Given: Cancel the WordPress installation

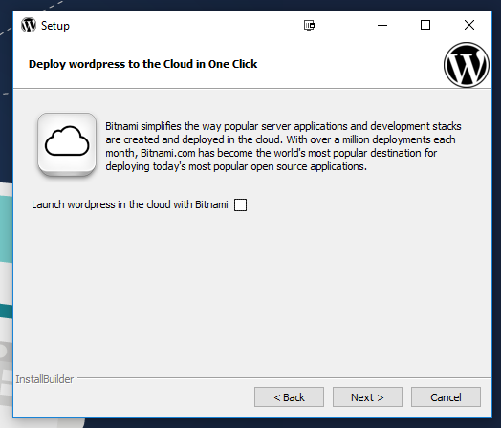Looking at the screenshot, I should pyautogui.click(x=446, y=397).
